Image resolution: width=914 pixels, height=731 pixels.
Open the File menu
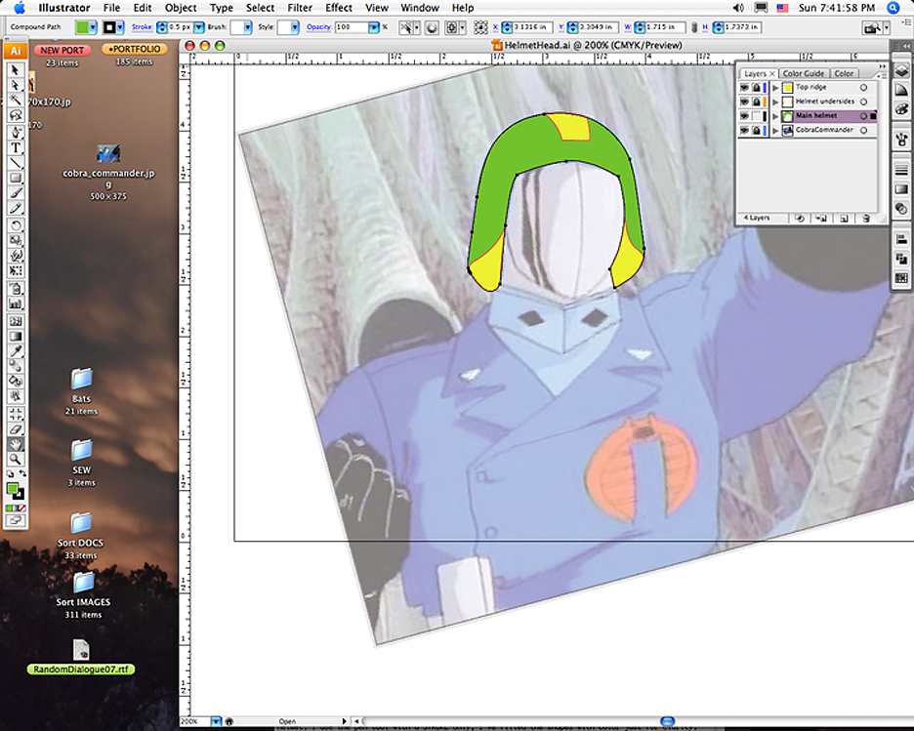111,8
